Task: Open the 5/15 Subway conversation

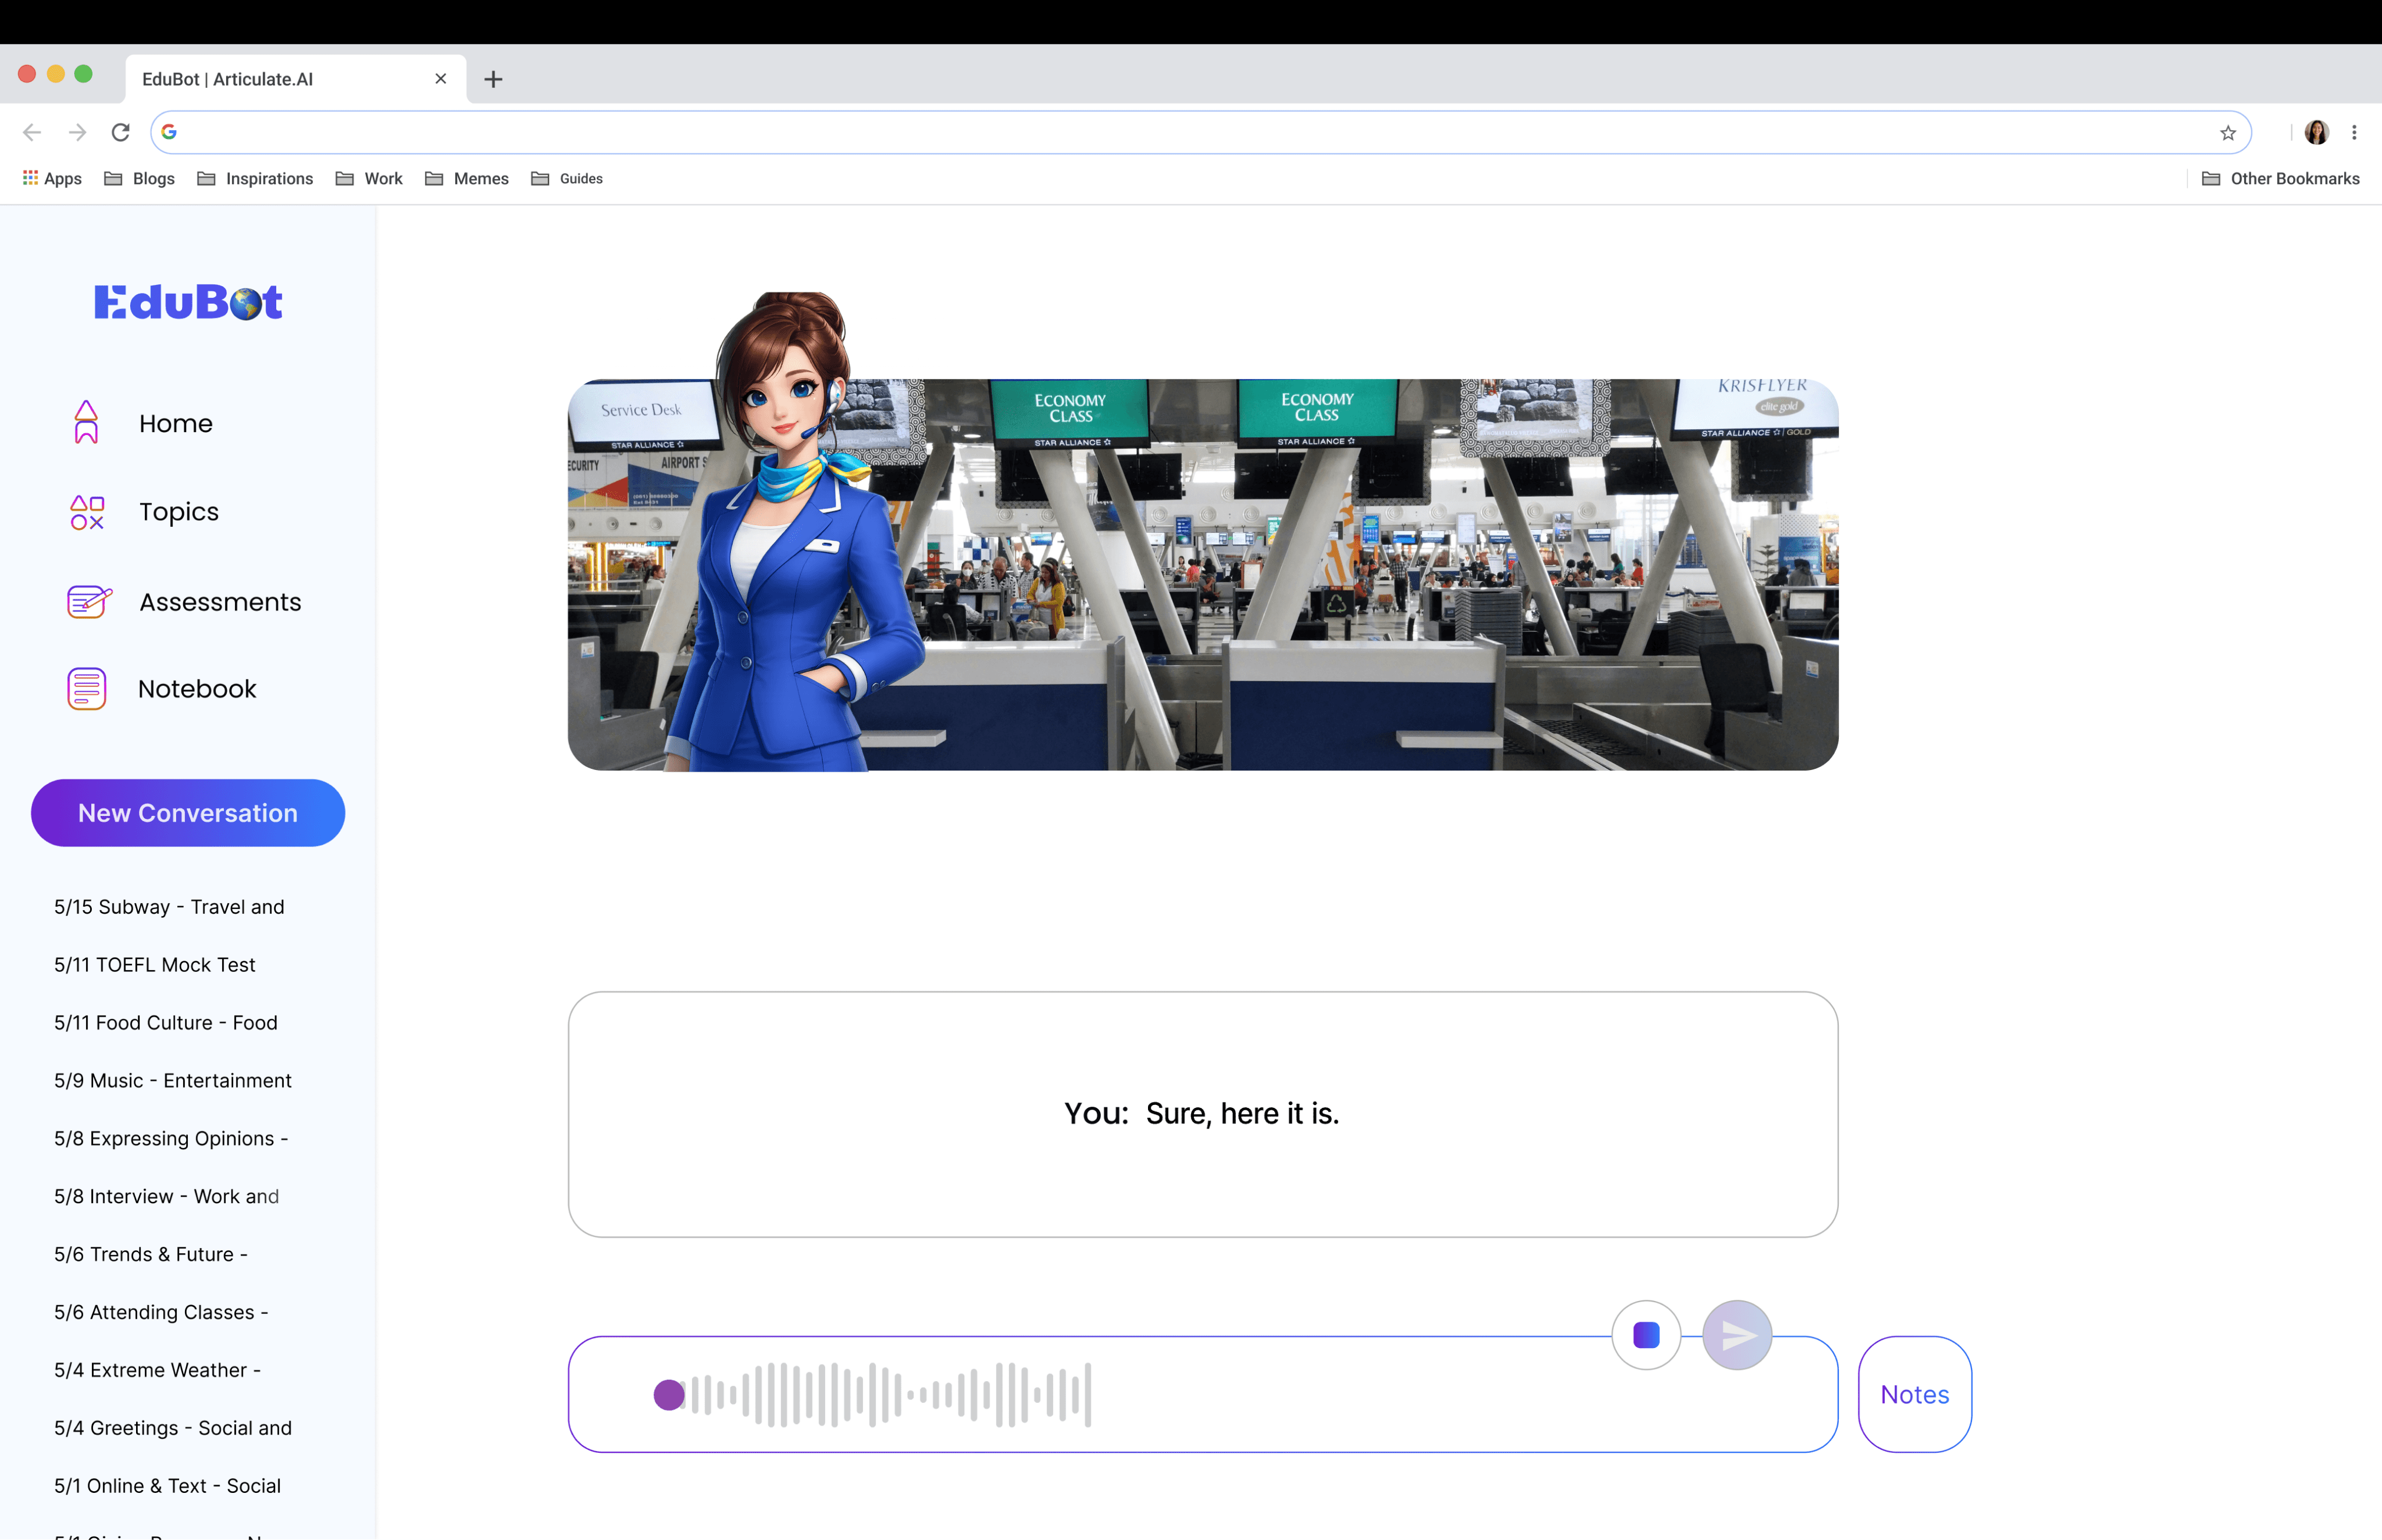Action: pyautogui.click(x=169, y=907)
